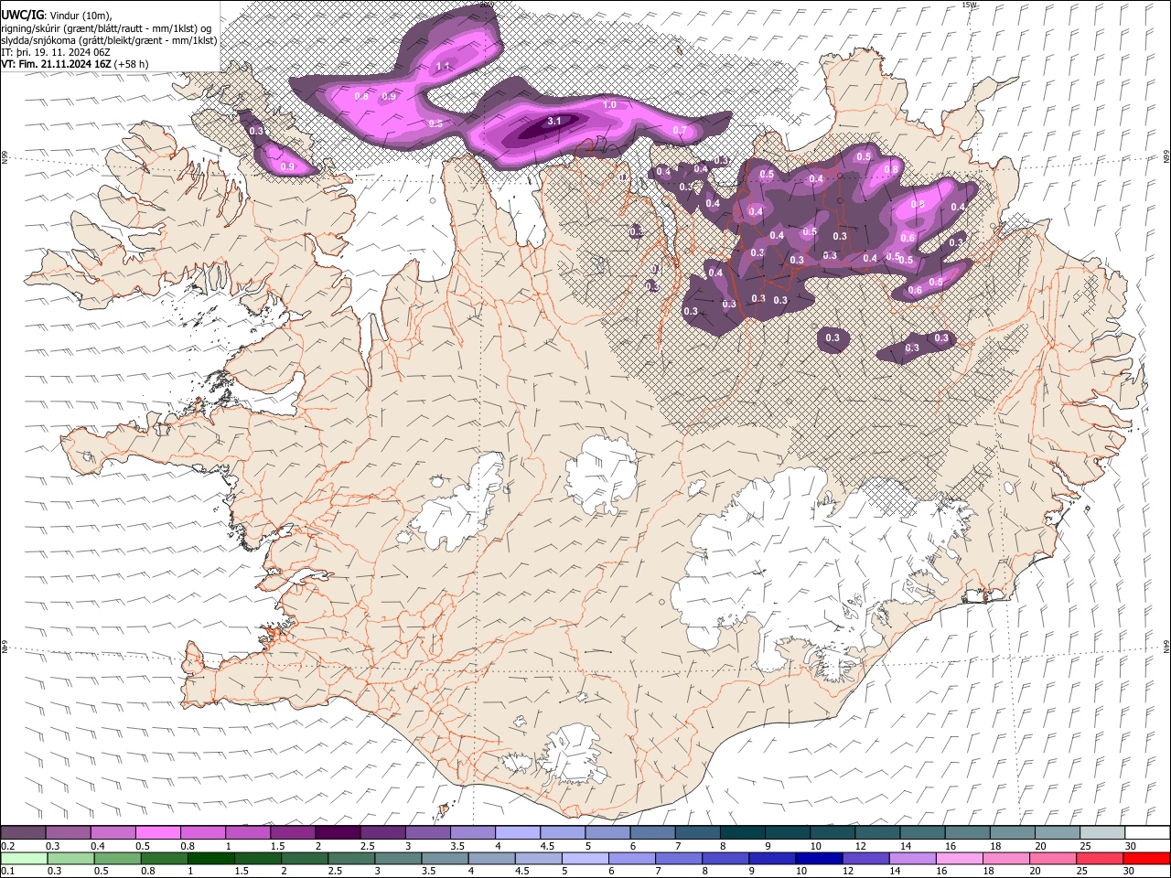
Task: Click the VT valid time 21.11.2024 16Z
Action: click(57, 64)
